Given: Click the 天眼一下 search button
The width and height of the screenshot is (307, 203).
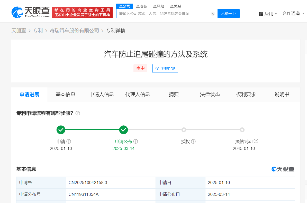Looking at the screenshot, I should [x=228, y=14].
